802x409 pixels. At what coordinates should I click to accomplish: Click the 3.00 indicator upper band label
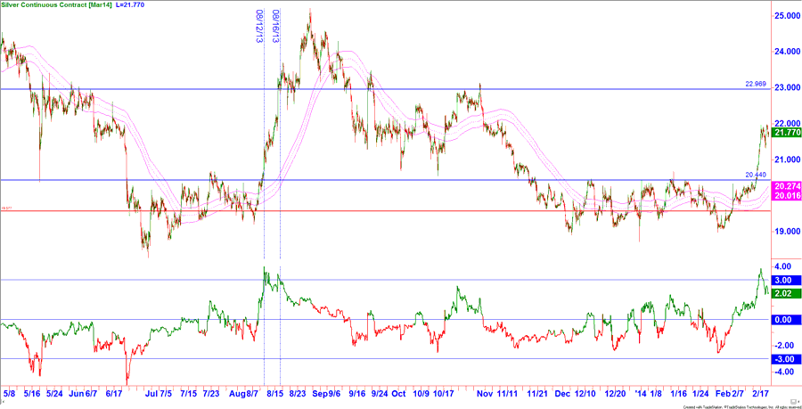click(x=785, y=280)
